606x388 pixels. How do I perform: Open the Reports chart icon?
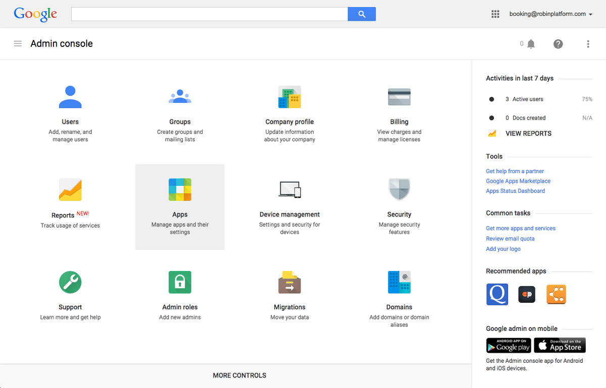click(70, 190)
